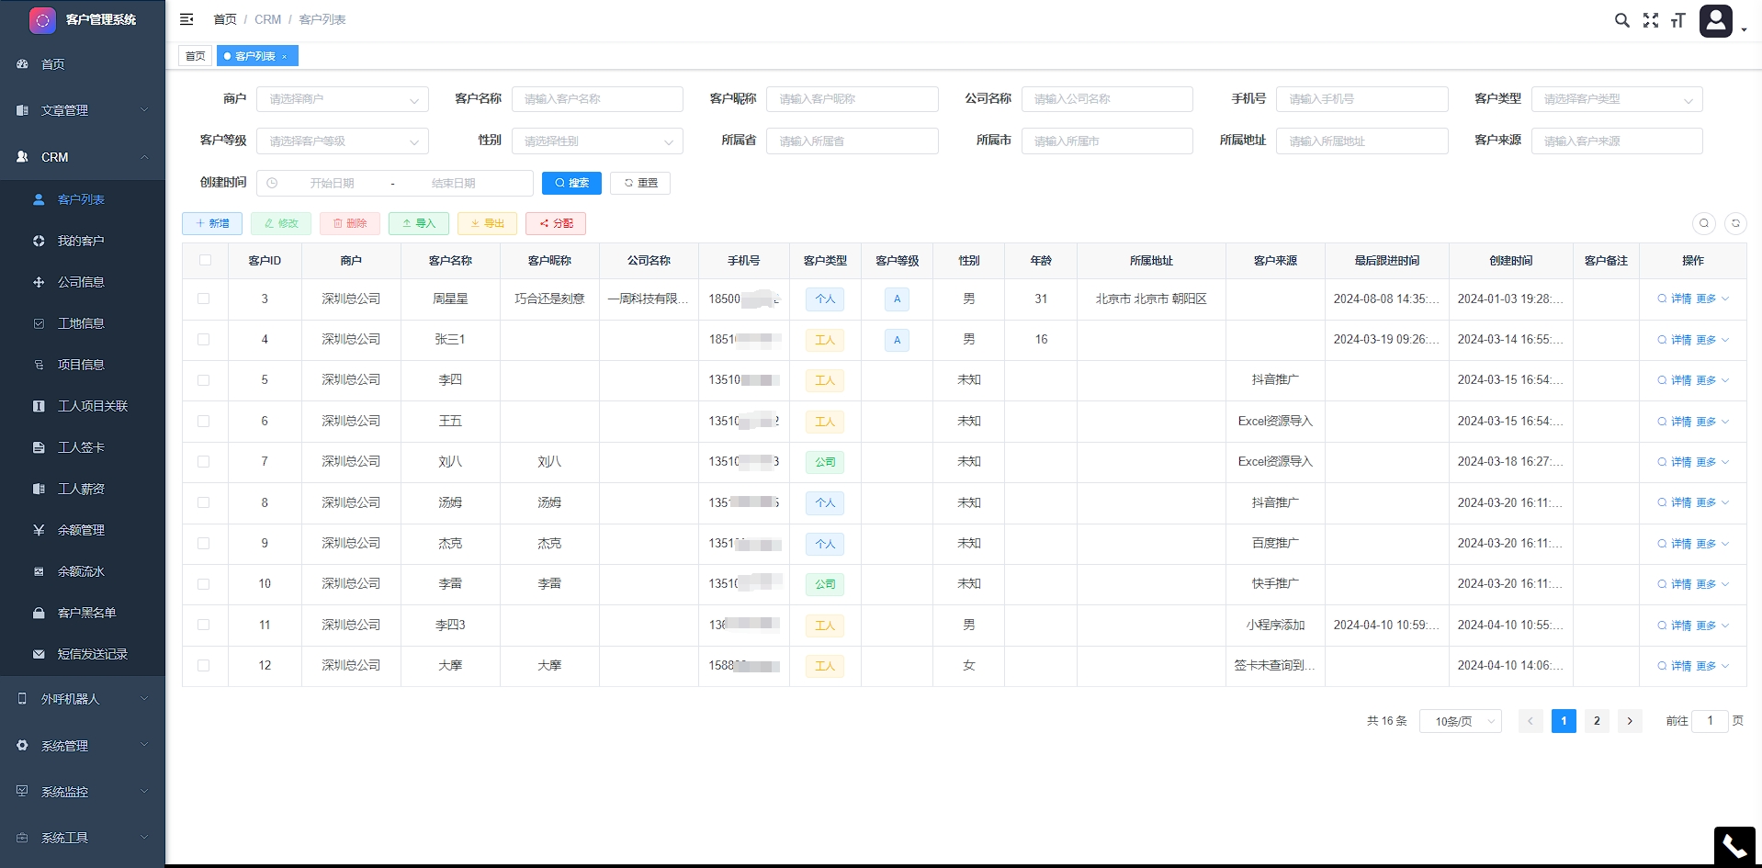Viewport: 1762px width, 868px height.
Task: Click the search magnifier icon in top bar
Action: 1621,20
